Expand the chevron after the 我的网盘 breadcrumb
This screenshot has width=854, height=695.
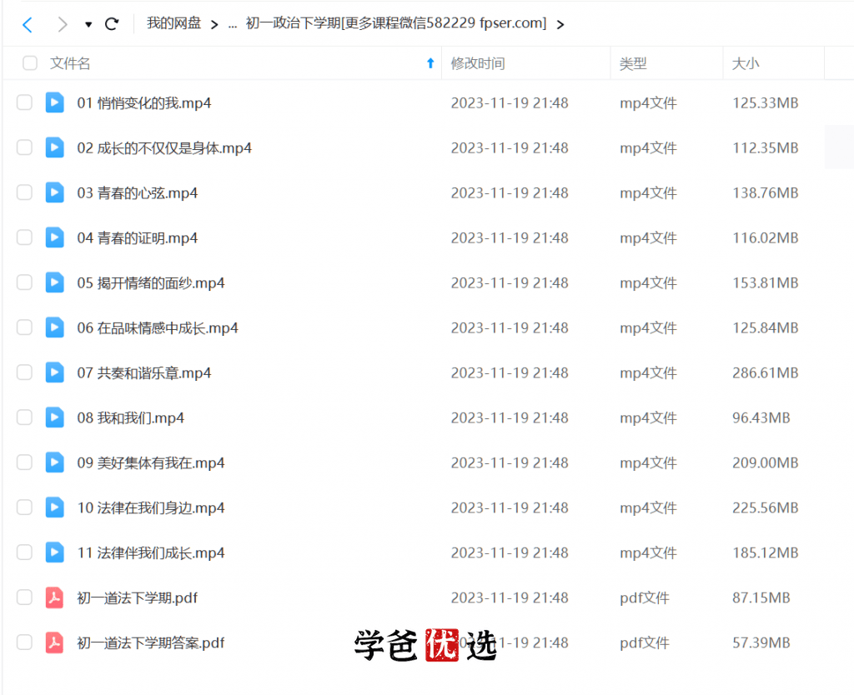(214, 24)
